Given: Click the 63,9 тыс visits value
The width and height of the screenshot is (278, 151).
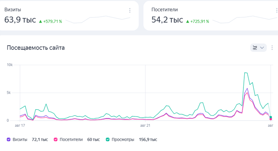Looking at the screenshot, I should 20,20.
